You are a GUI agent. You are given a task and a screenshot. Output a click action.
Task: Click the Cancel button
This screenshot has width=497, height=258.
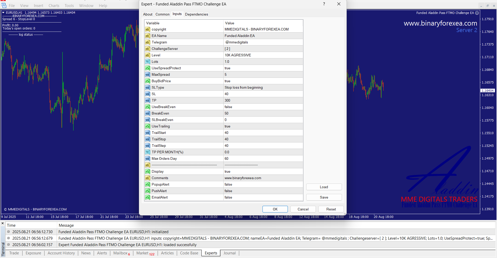(303, 209)
